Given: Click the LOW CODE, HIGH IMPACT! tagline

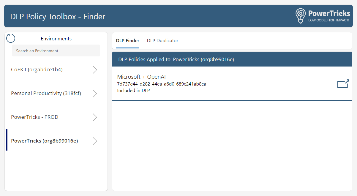Looking at the screenshot, I should tap(329, 20).
